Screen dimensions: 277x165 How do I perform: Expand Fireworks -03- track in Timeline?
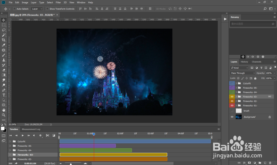[x=10, y=155]
